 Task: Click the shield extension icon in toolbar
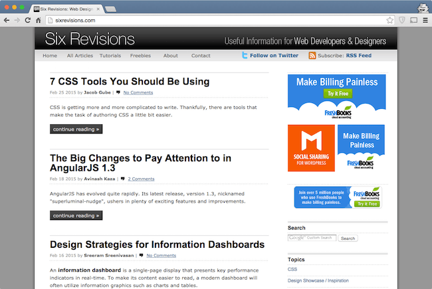click(x=401, y=21)
